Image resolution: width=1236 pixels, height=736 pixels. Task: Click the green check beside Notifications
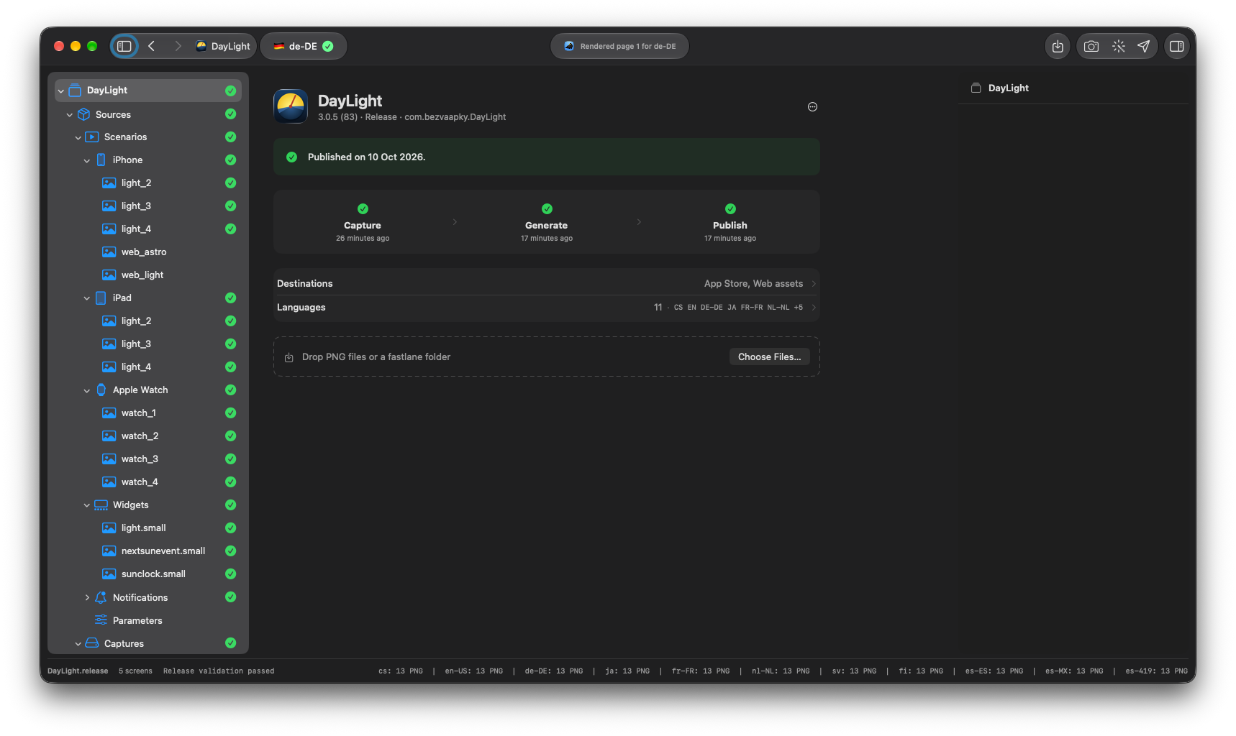[x=230, y=597]
